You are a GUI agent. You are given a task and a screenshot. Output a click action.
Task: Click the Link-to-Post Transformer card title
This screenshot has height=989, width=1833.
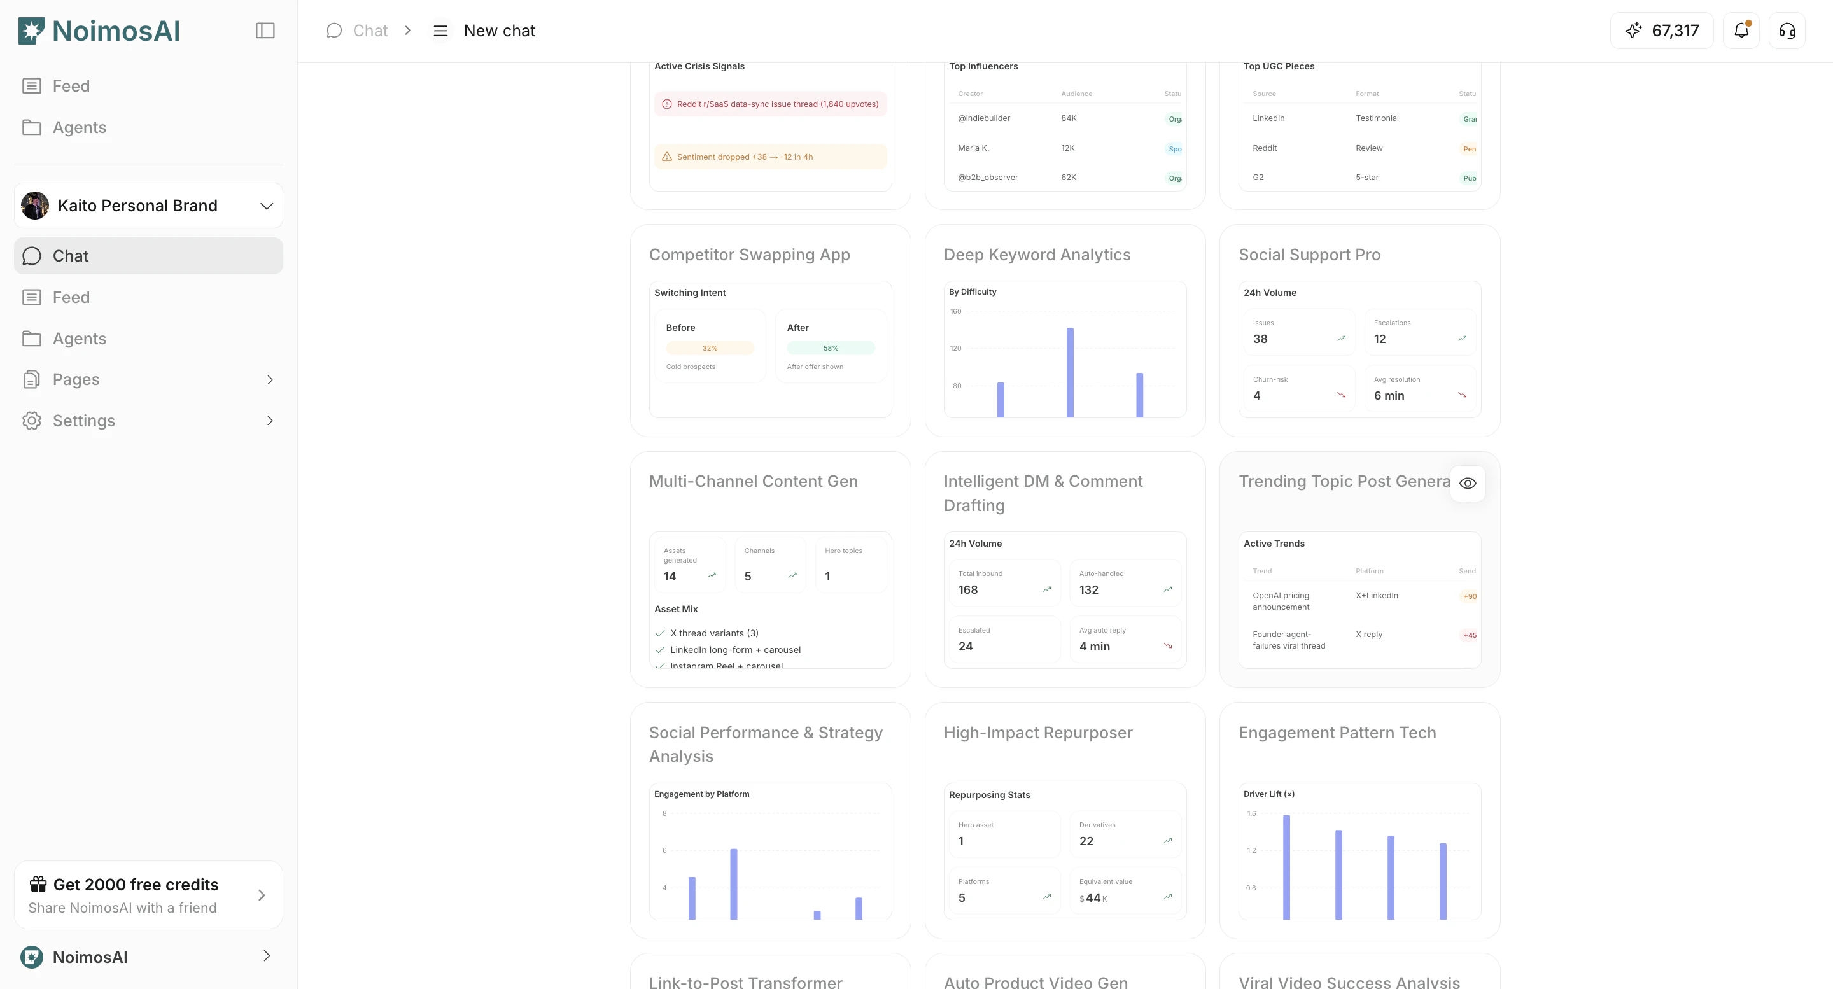(745, 982)
